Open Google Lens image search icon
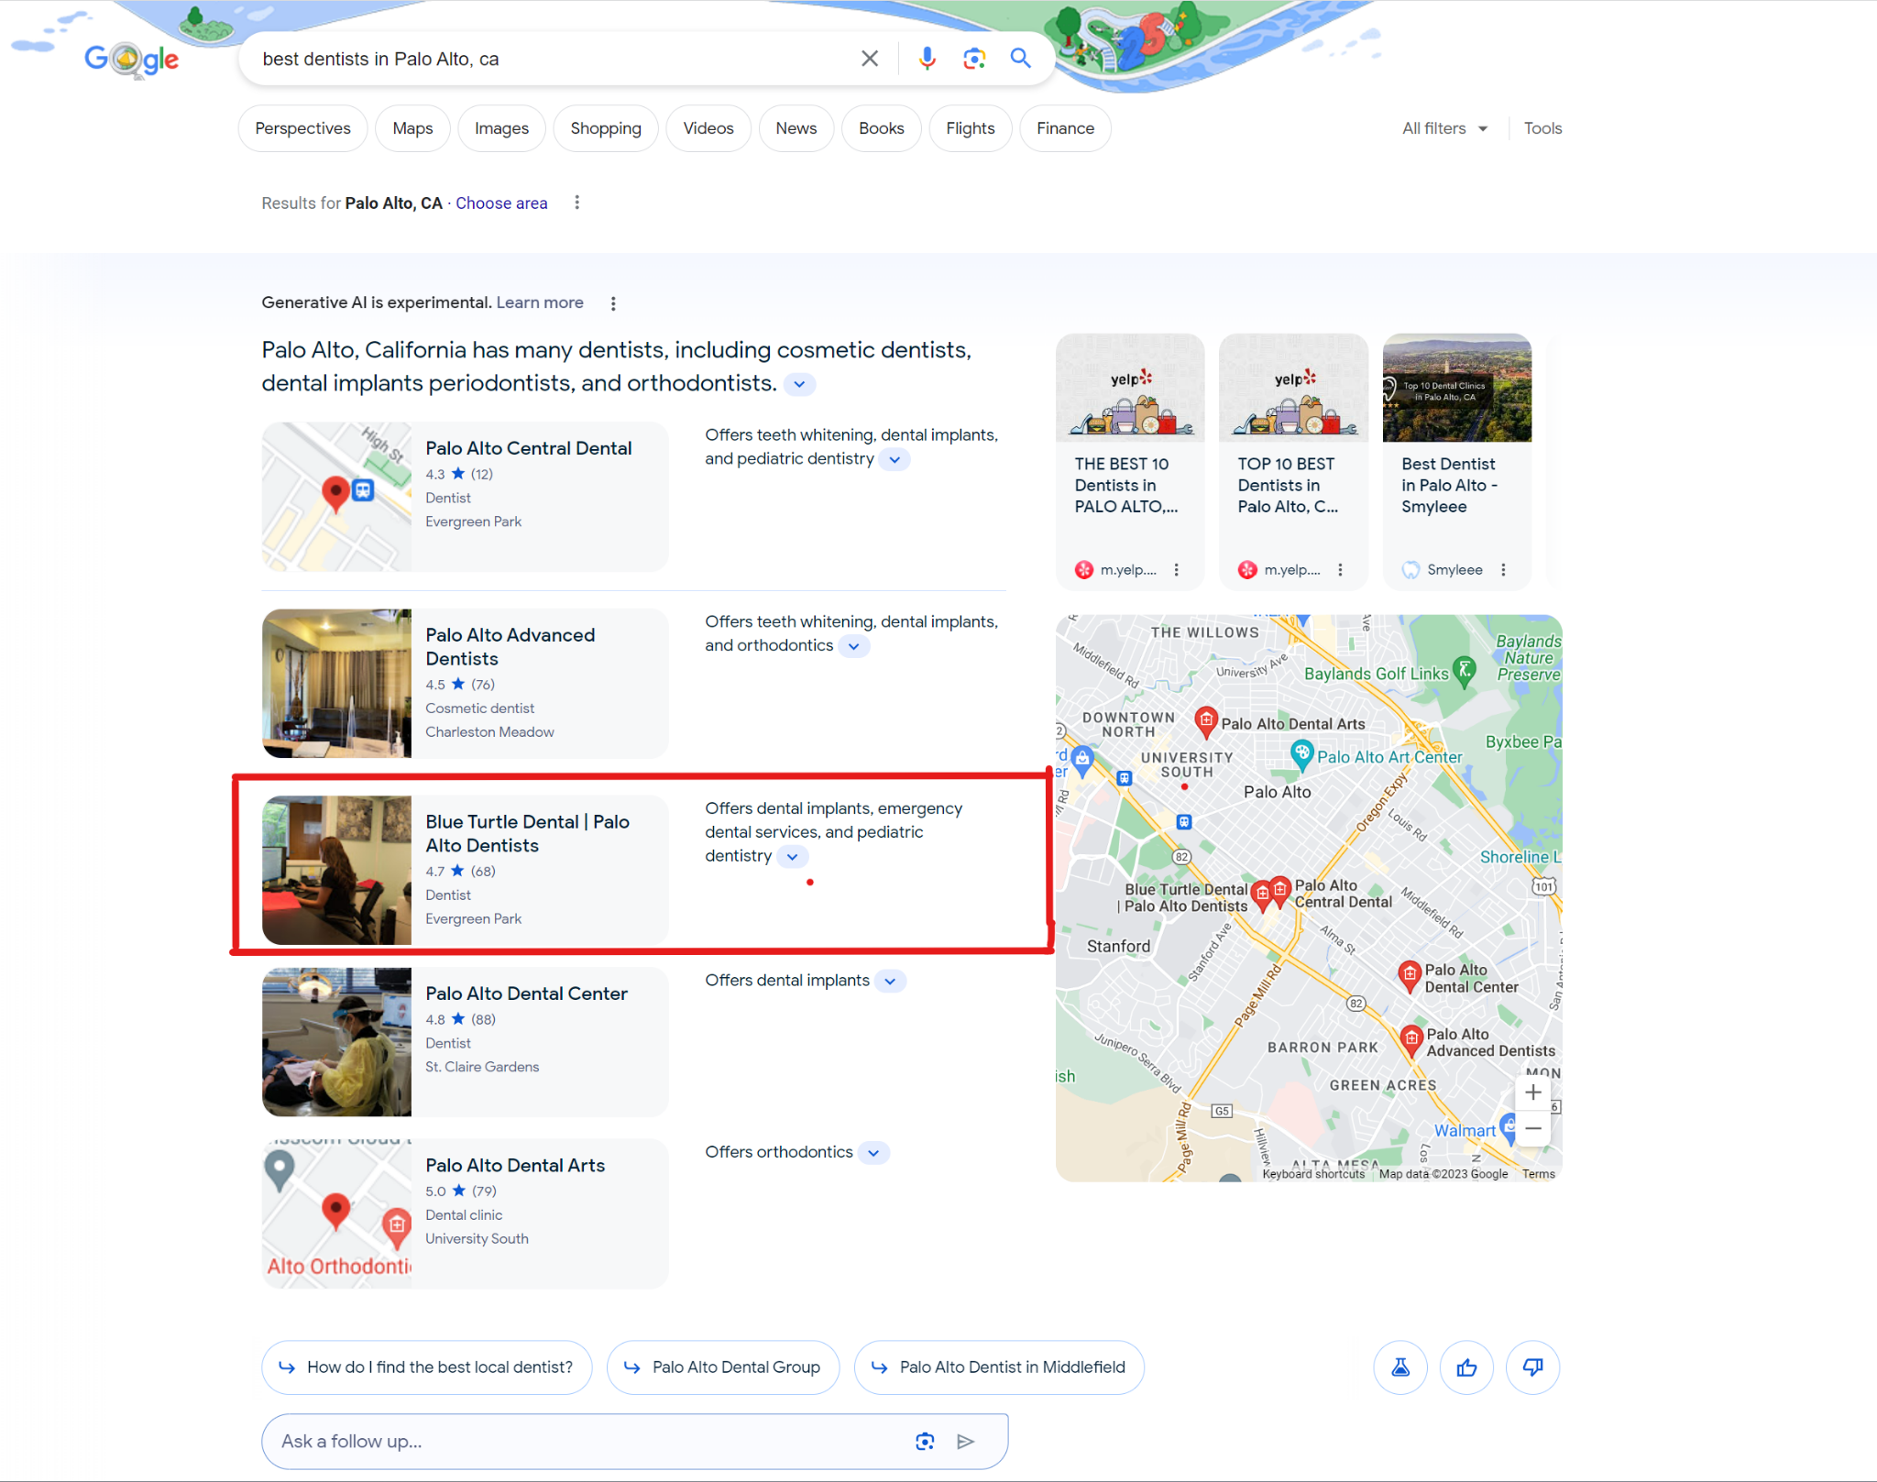 tap(973, 59)
